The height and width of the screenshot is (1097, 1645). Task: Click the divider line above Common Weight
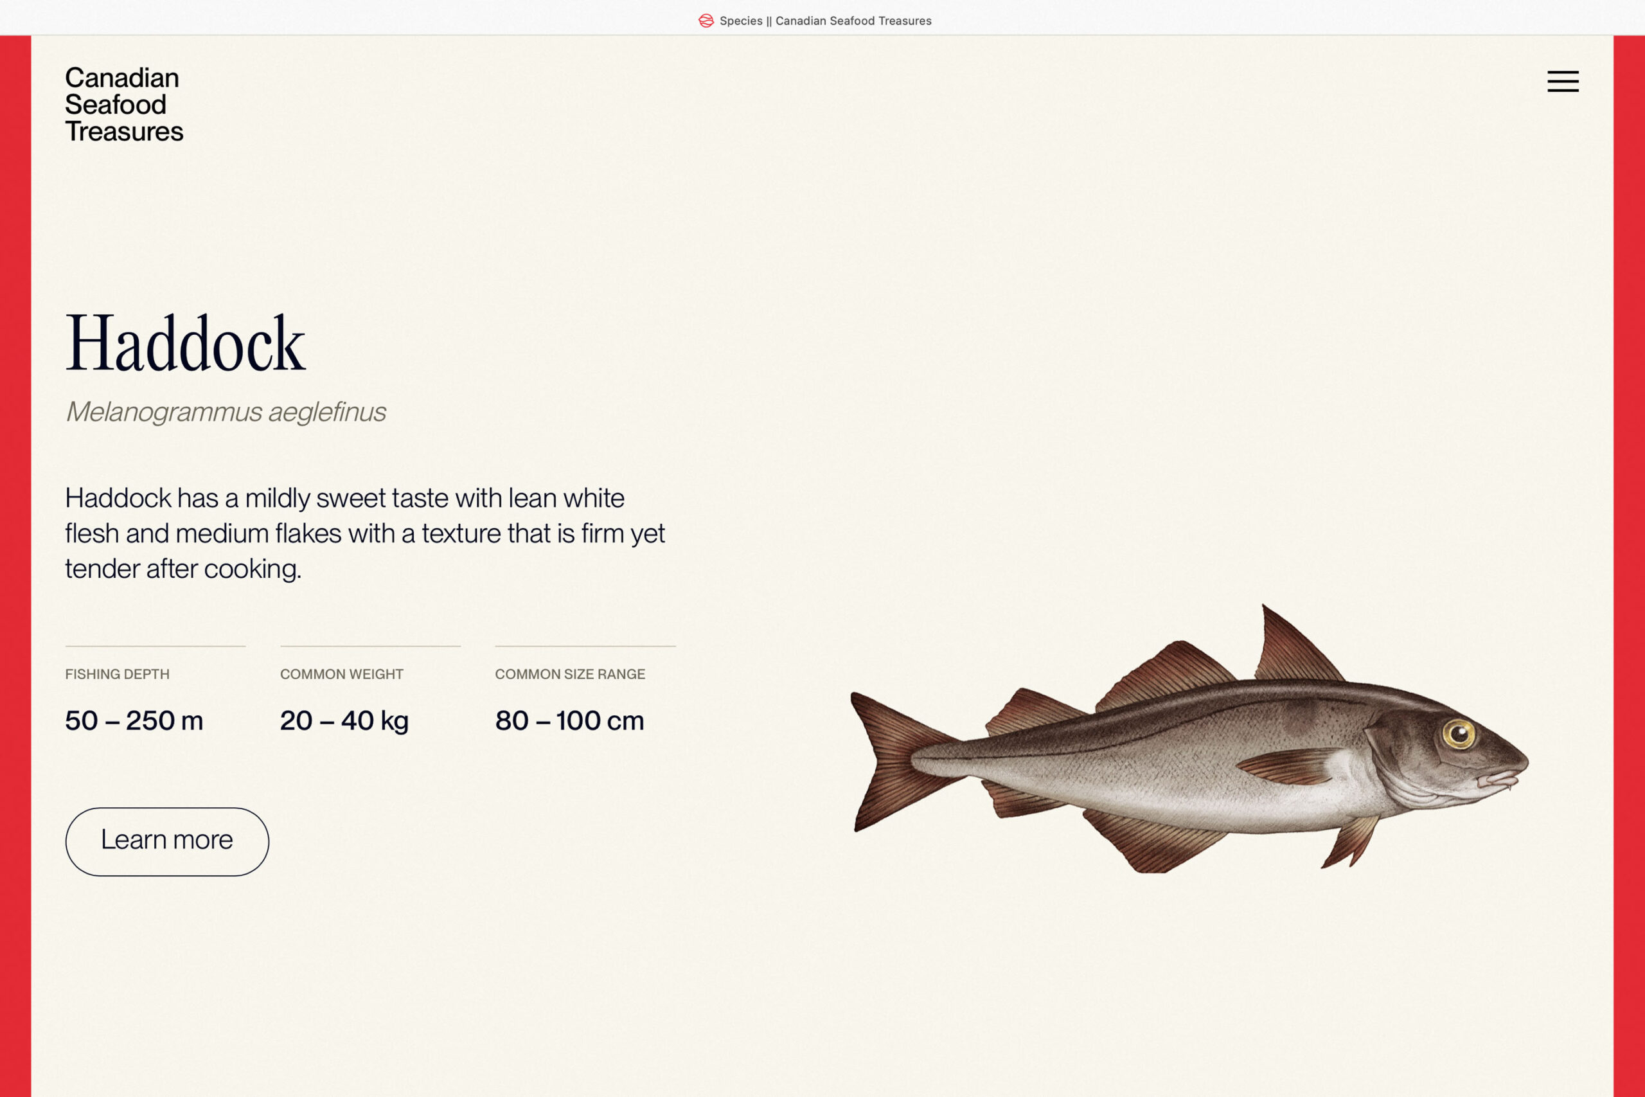(x=370, y=646)
